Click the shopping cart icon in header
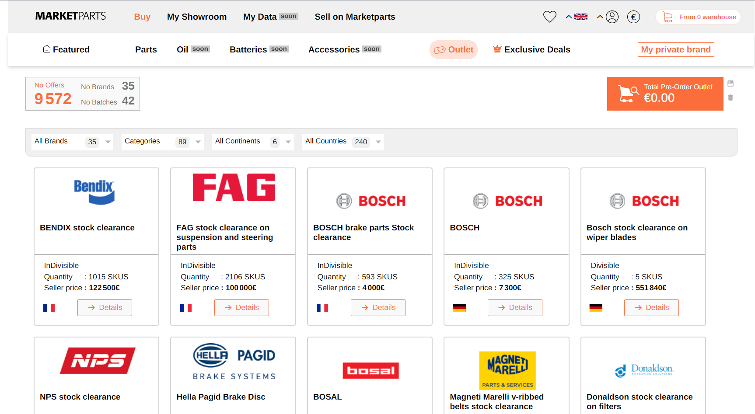Image resolution: width=755 pixels, height=414 pixels. [668, 17]
